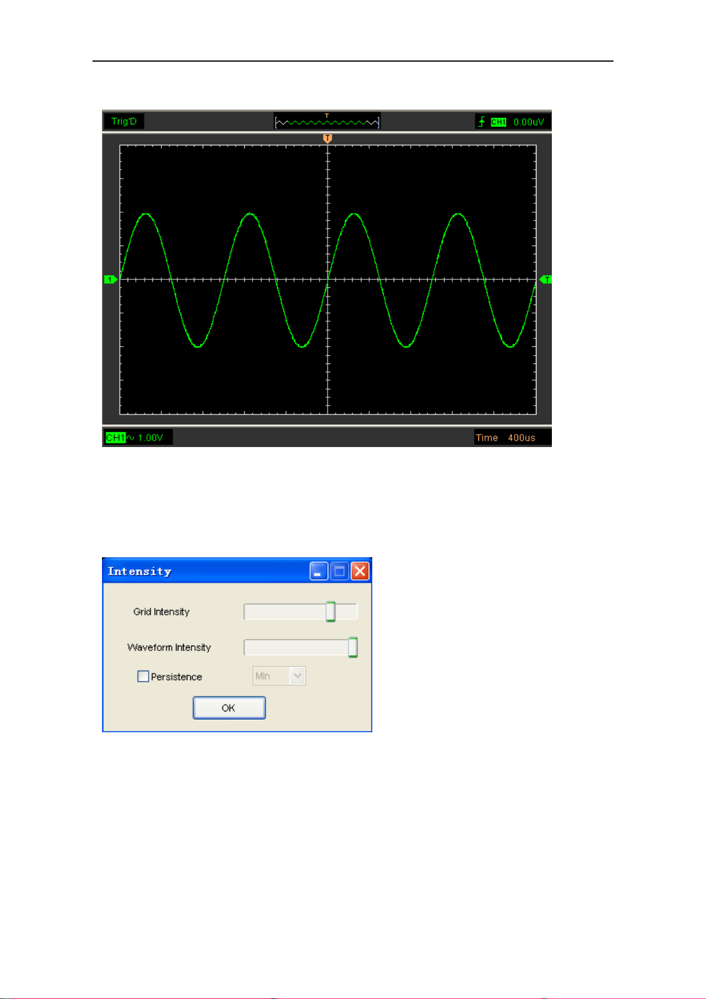Image resolution: width=706 pixels, height=999 pixels.
Task: Click the CH1 label in the bottom bar
Action: pos(116,438)
